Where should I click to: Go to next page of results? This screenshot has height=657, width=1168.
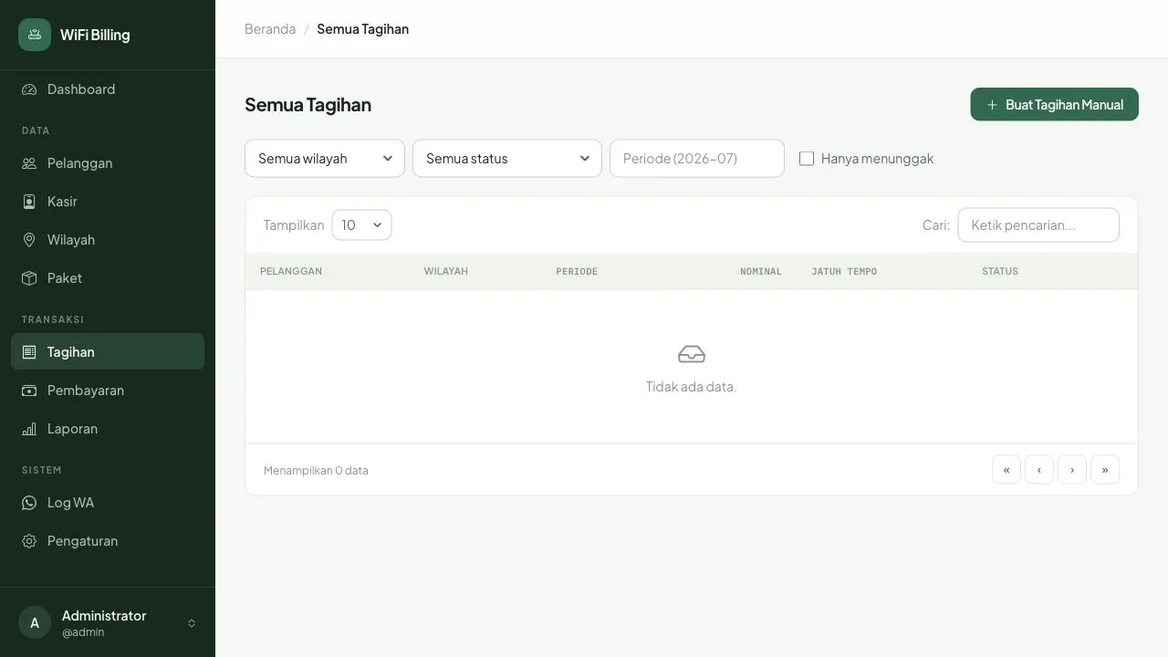(x=1072, y=470)
